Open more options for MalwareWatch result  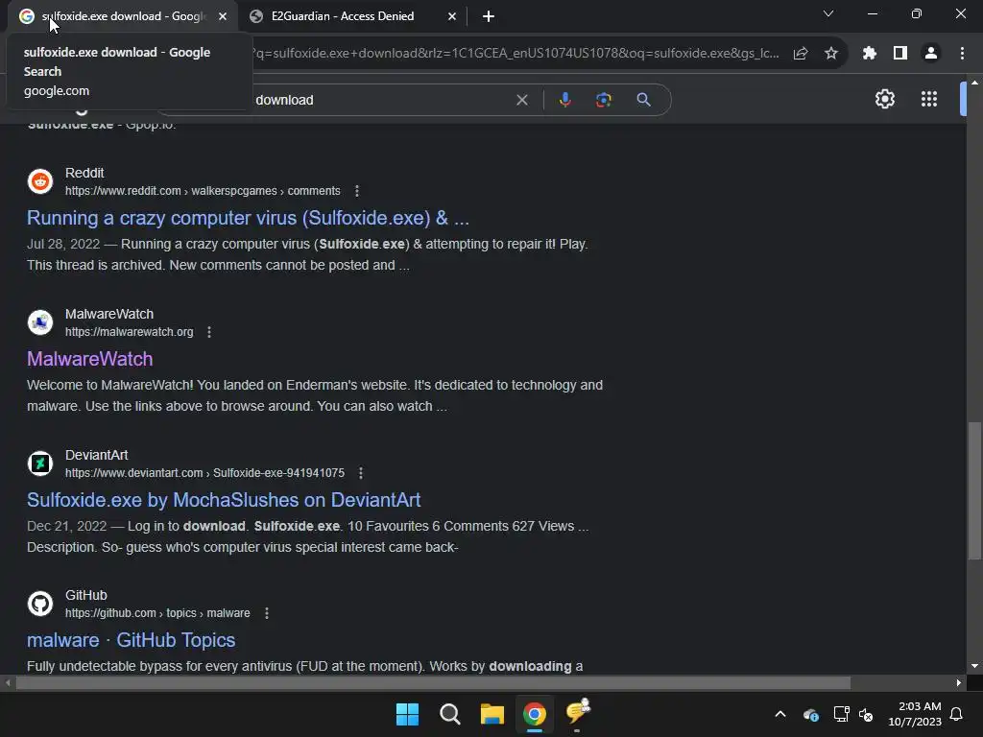click(209, 332)
